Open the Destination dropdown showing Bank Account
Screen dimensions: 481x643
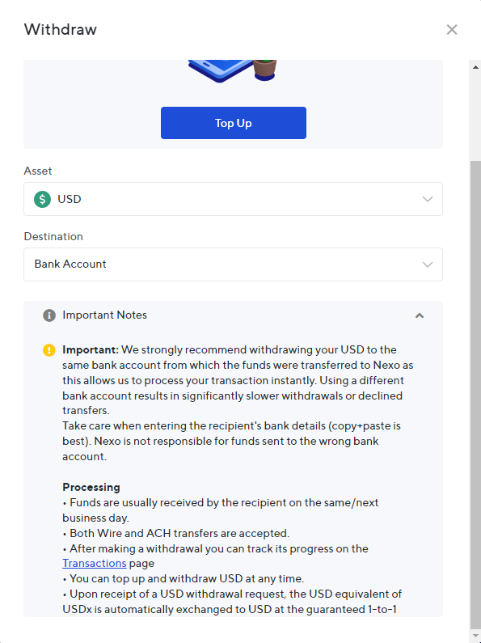coord(233,264)
